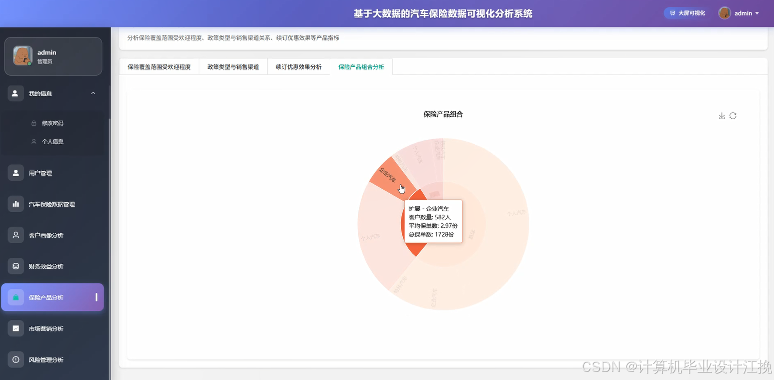
Task: Click the admin bear avatar in sidebar card
Action: coord(23,56)
